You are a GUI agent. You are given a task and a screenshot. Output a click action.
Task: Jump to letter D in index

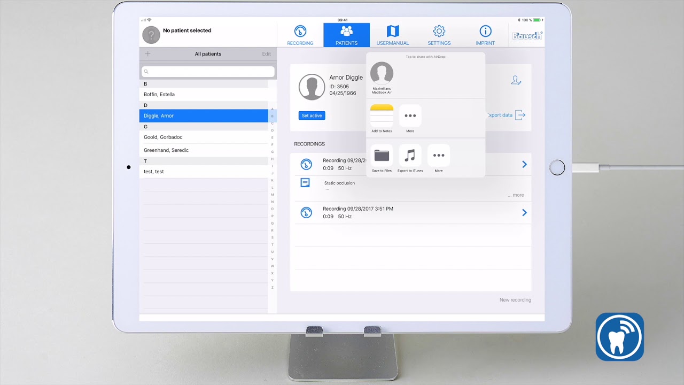273,130
